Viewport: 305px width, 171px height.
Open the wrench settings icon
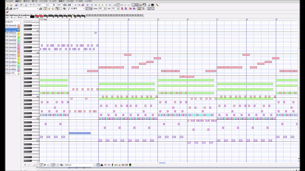[x=157, y=5]
